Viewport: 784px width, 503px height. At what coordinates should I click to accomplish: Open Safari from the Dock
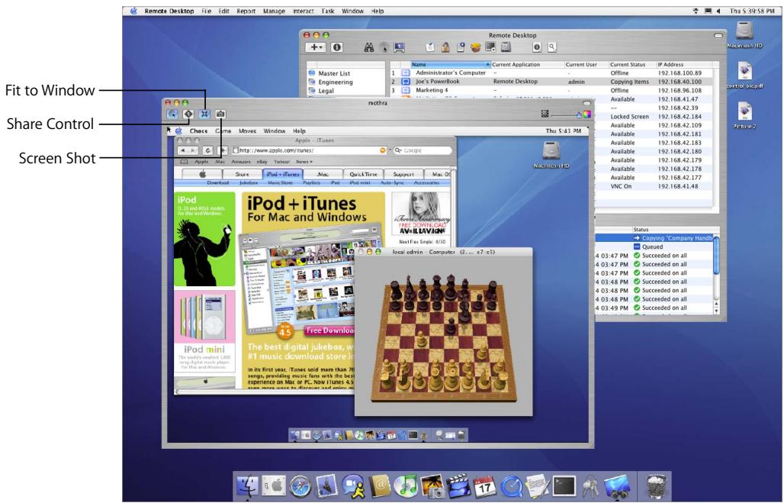300,486
